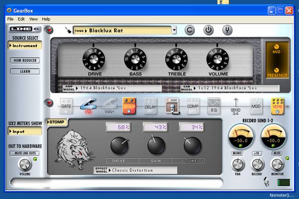
Task: Open the EQ effect block
Action: [x=214, y=106]
